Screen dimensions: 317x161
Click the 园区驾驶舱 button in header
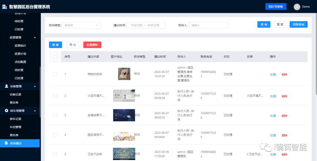pyautogui.click(x=276, y=7)
